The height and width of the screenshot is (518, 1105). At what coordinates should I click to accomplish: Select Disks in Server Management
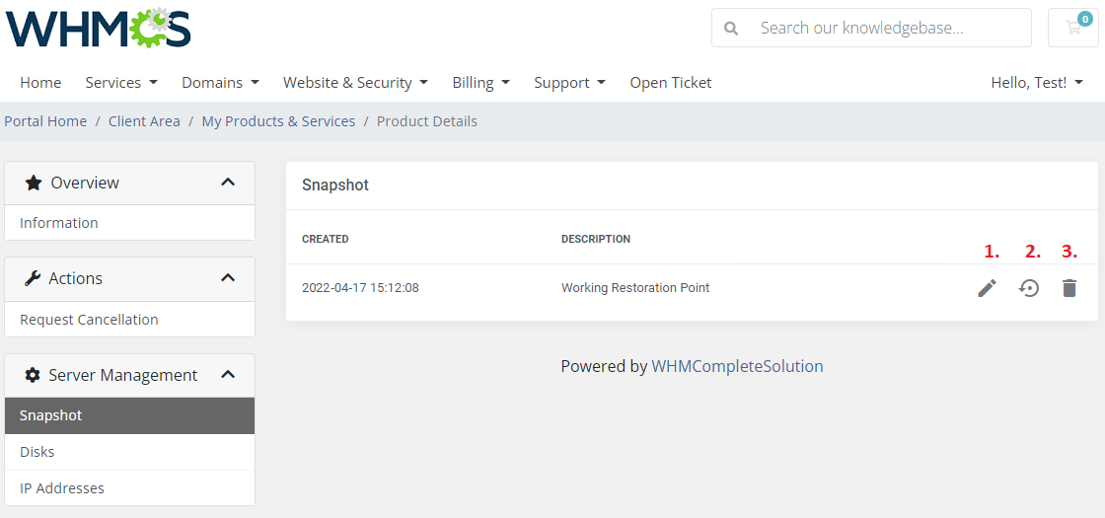129,452
